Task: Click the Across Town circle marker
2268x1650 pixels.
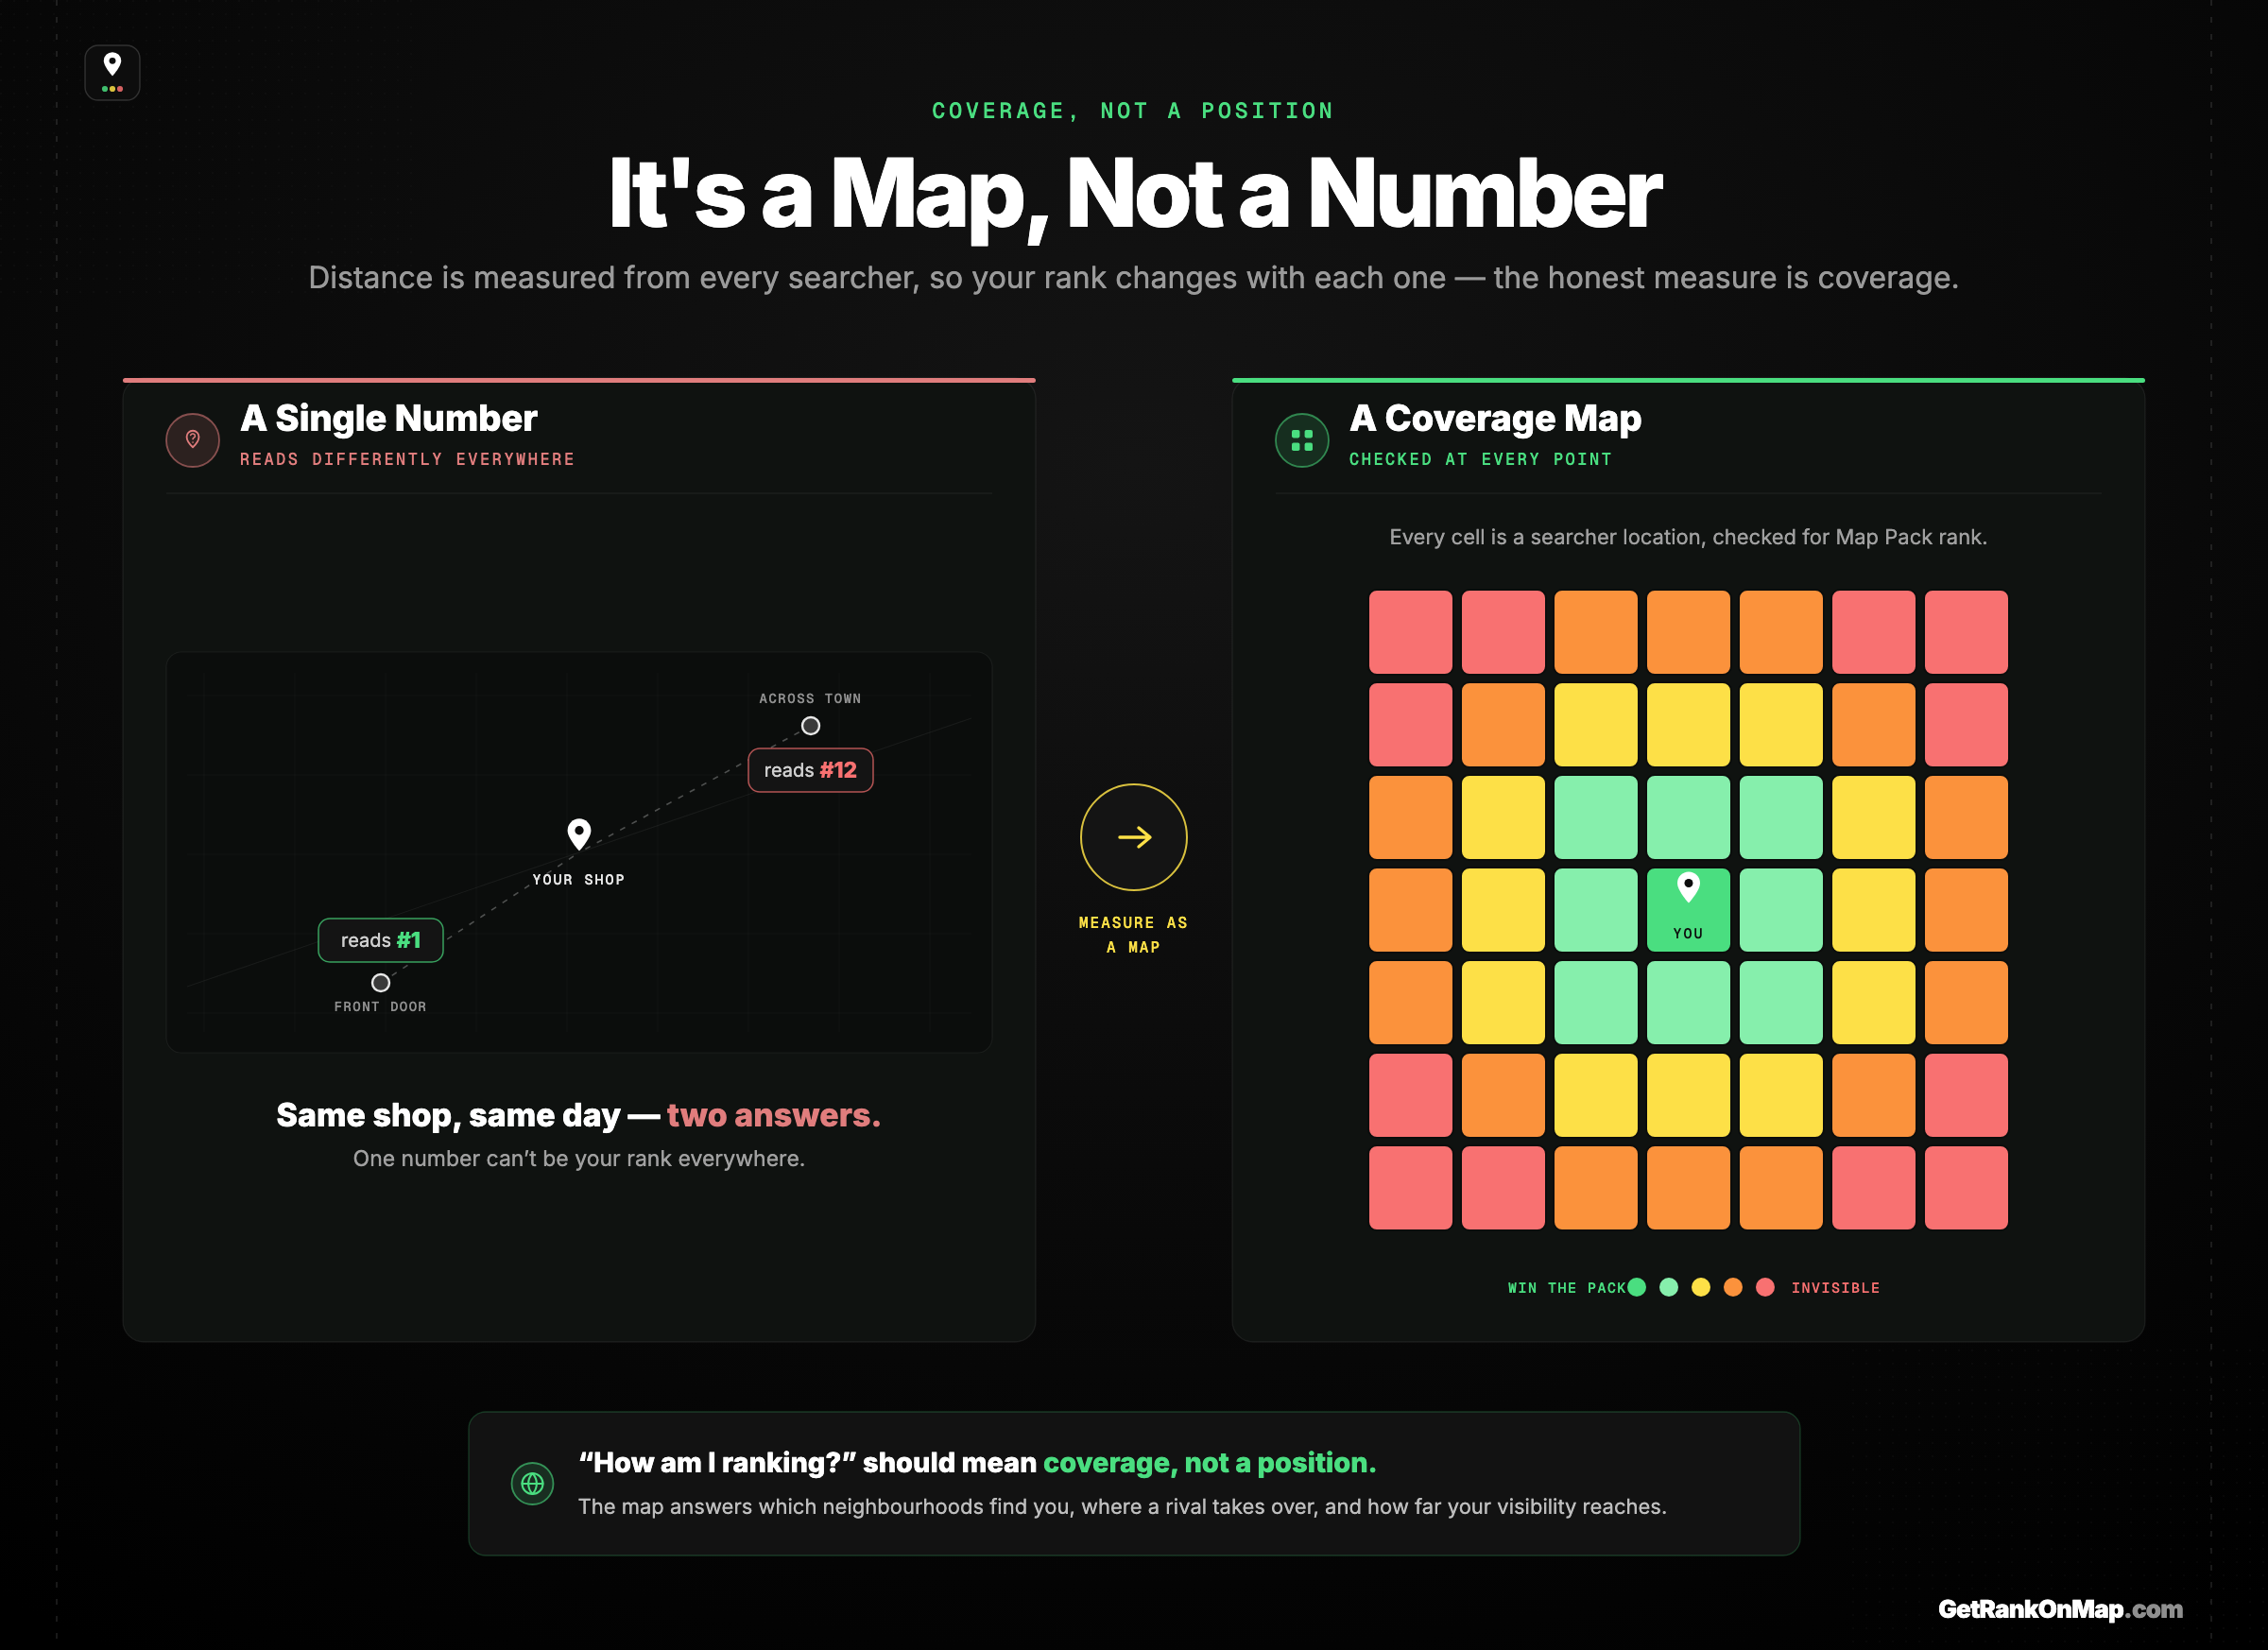Action: [x=810, y=725]
